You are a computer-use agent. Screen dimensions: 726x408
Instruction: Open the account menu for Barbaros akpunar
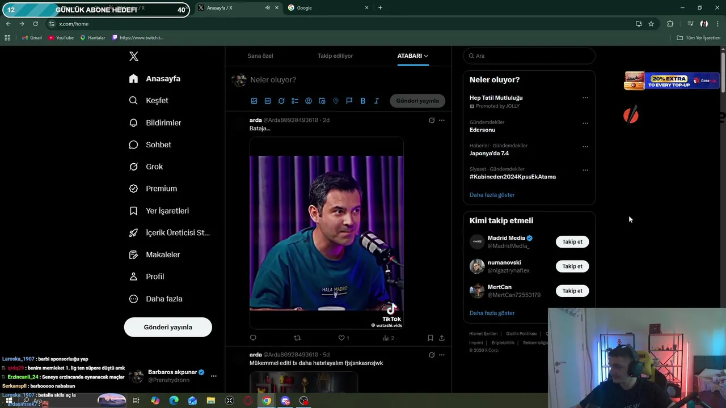214,376
